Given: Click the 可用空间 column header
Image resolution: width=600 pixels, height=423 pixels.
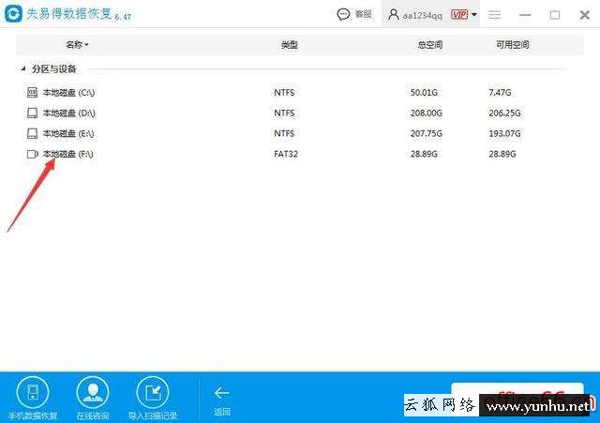Looking at the screenshot, I should [513, 45].
